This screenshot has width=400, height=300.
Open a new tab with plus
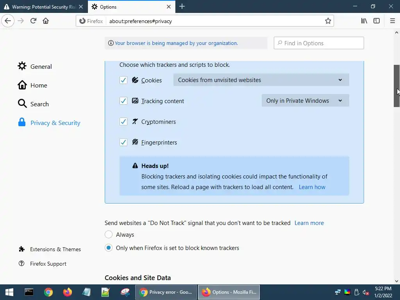182,7
